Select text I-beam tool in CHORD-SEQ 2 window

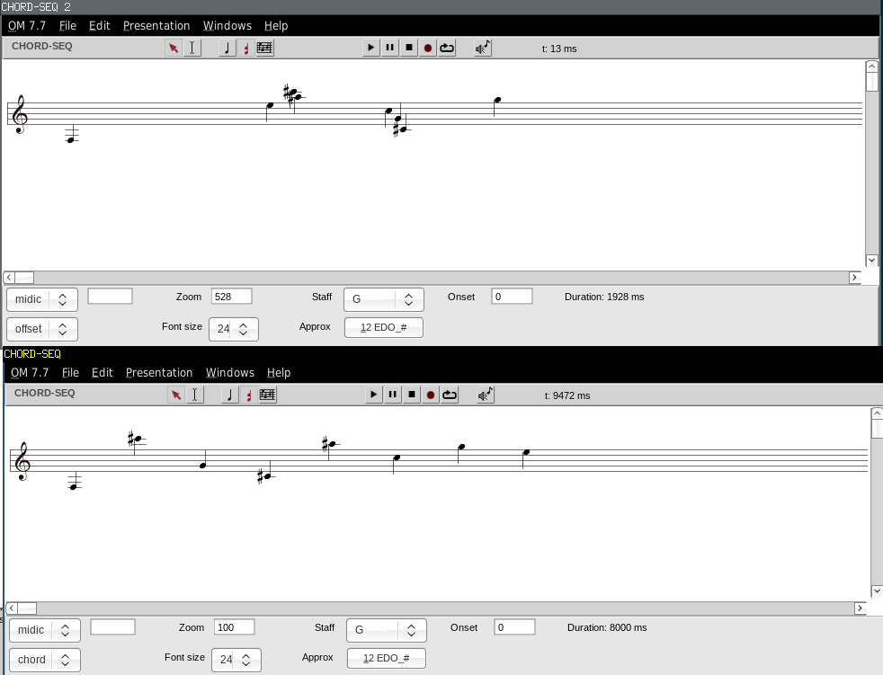click(x=192, y=48)
